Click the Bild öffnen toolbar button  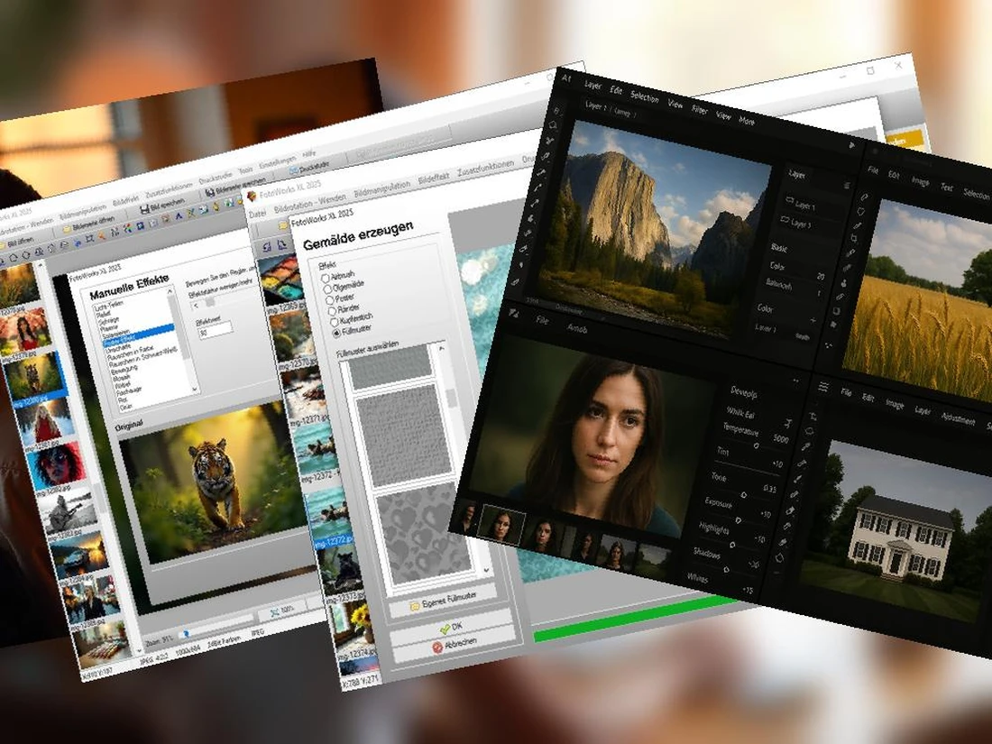pos(18,243)
